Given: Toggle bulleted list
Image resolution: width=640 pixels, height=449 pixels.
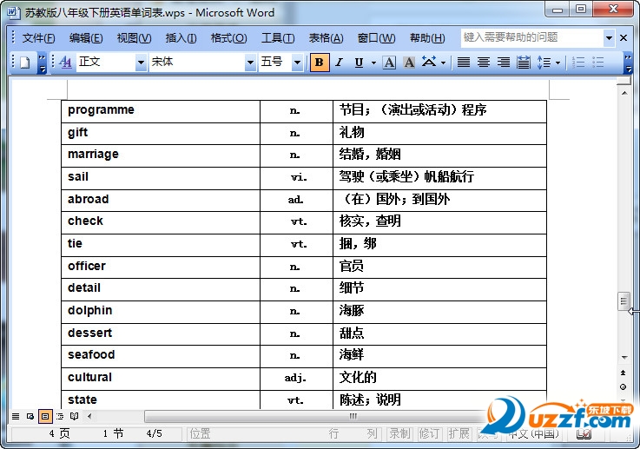Looking at the screenshot, I should tap(598, 63).
